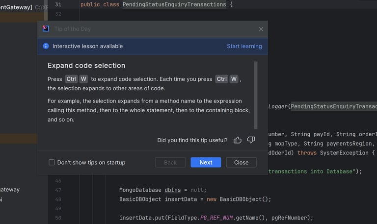Click PG_REF_NUM constant on line 50

click(x=216, y=218)
